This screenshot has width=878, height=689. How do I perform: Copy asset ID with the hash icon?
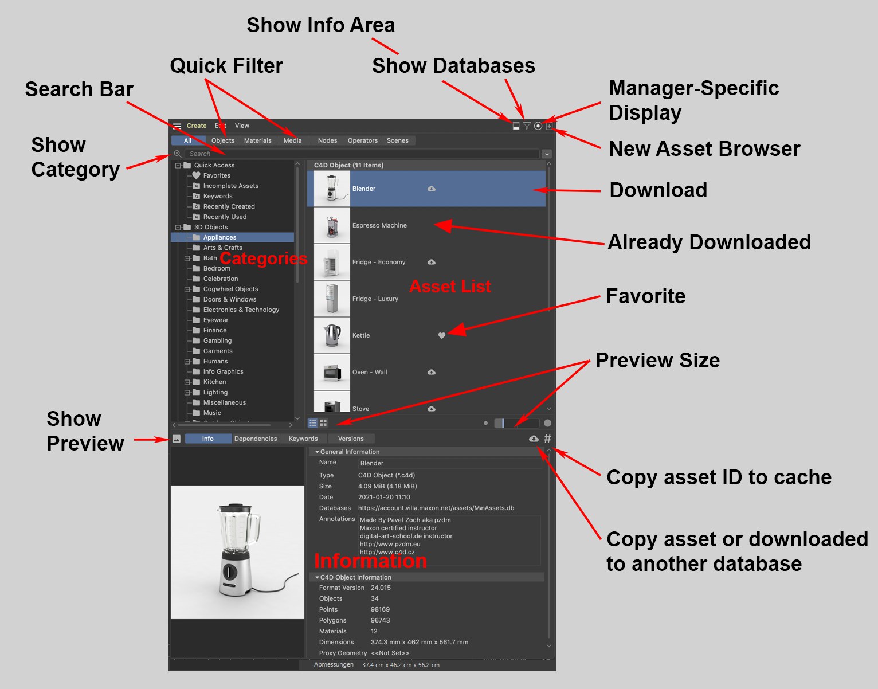[547, 439]
